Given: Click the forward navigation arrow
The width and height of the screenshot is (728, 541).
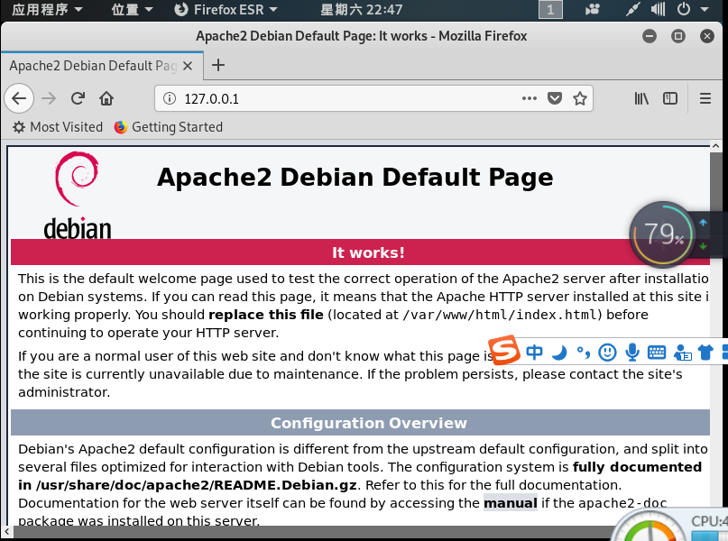Looking at the screenshot, I should pyautogui.click(x=49, y=98).
